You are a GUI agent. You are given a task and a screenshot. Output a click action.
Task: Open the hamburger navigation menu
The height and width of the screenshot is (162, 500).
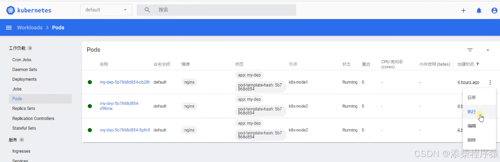pos(9,28)
